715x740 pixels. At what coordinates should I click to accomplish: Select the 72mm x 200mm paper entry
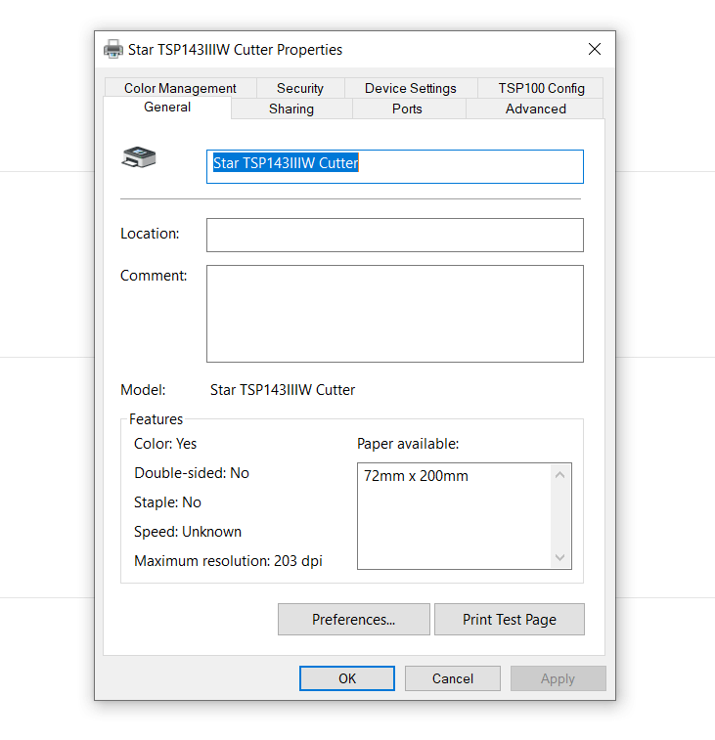(416, 476)
